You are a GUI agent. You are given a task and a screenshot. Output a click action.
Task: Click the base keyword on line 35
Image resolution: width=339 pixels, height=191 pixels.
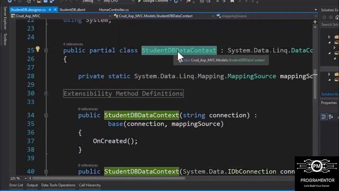(115, 124)
